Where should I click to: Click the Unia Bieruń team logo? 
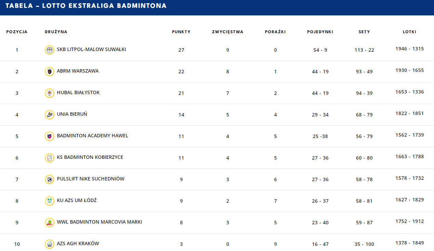tap(50, 115)
